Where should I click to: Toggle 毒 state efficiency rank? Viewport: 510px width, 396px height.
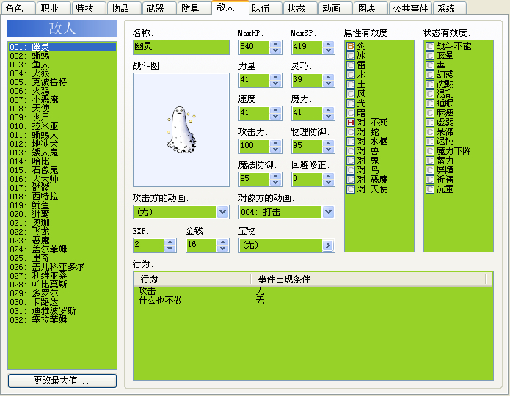(x=430, y=65)
